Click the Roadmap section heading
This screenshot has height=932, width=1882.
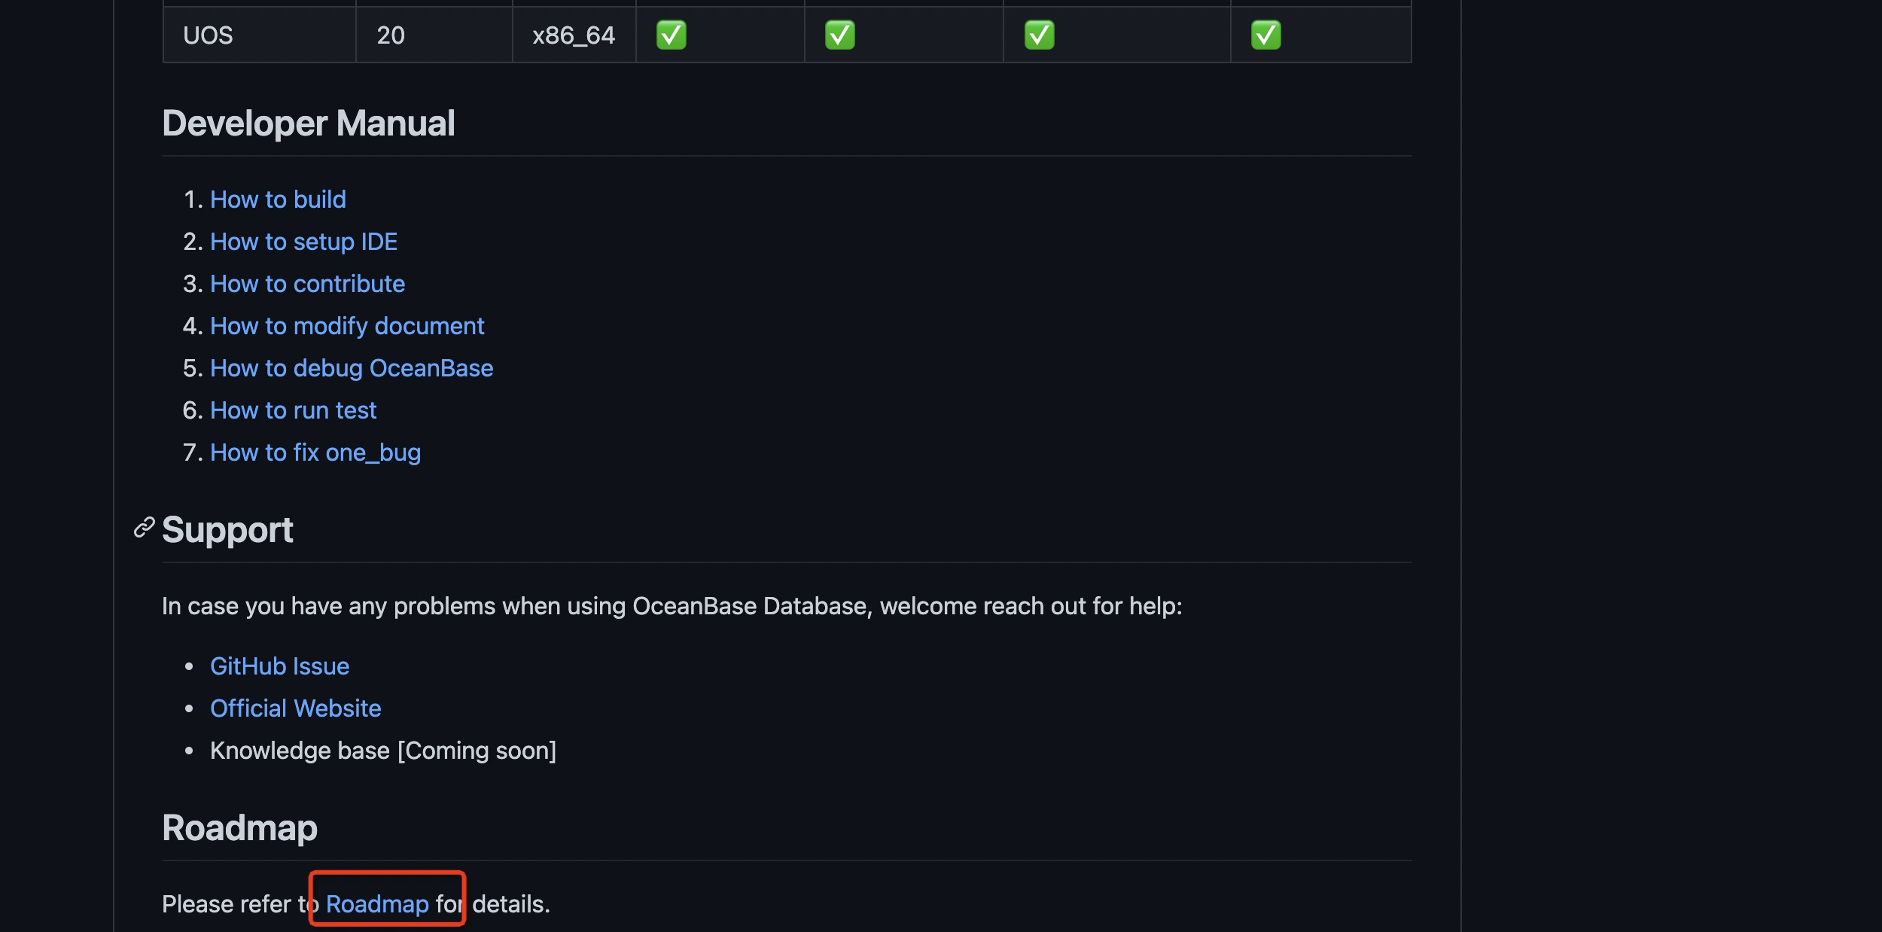point(239,828)
